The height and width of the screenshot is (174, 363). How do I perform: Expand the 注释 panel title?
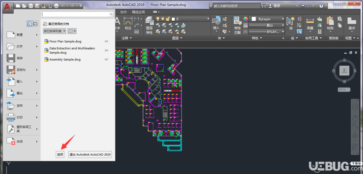tap(126, 38)
